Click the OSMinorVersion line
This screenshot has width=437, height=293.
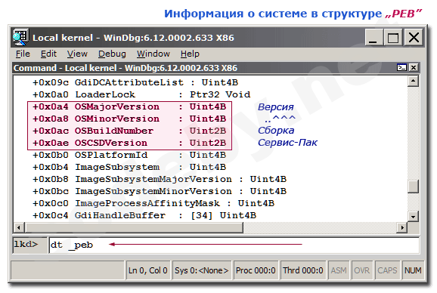129,119
